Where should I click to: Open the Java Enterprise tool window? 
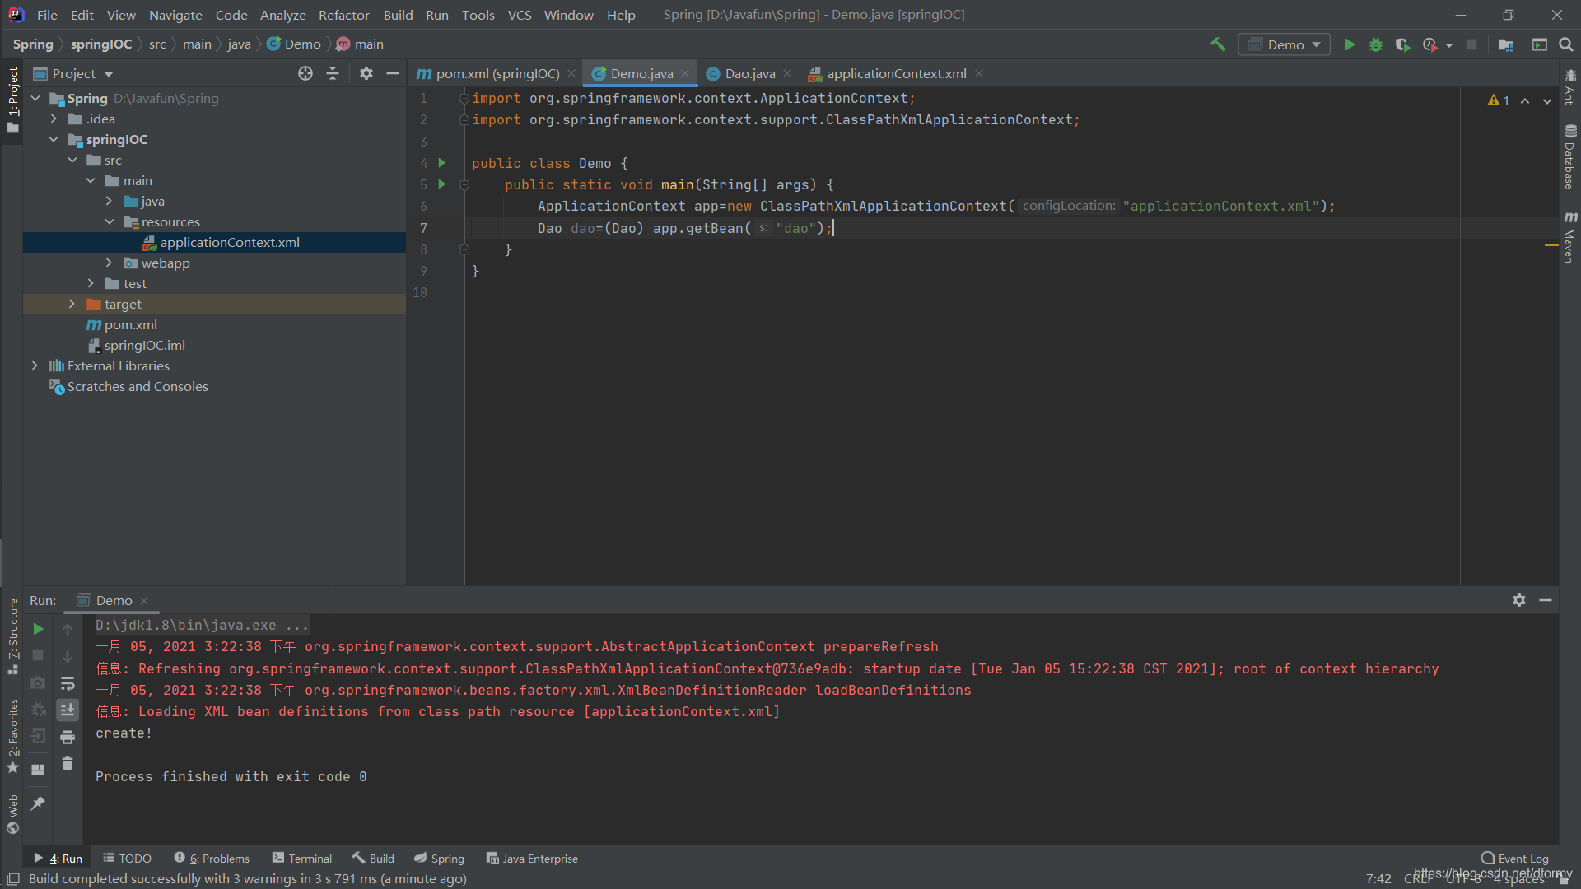click(x=532, y=859)
